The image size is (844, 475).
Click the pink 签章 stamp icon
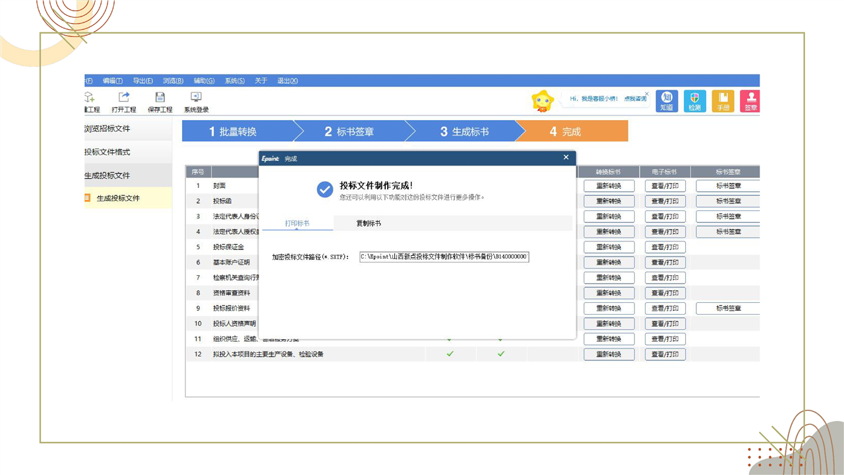coord(750,100)
